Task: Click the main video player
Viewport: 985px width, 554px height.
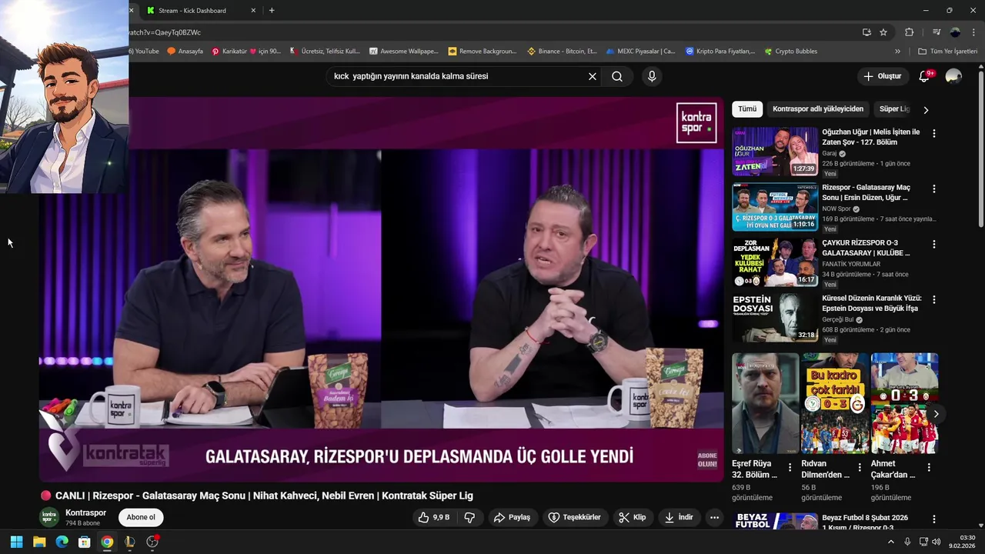Action: [x=382, y=289]
